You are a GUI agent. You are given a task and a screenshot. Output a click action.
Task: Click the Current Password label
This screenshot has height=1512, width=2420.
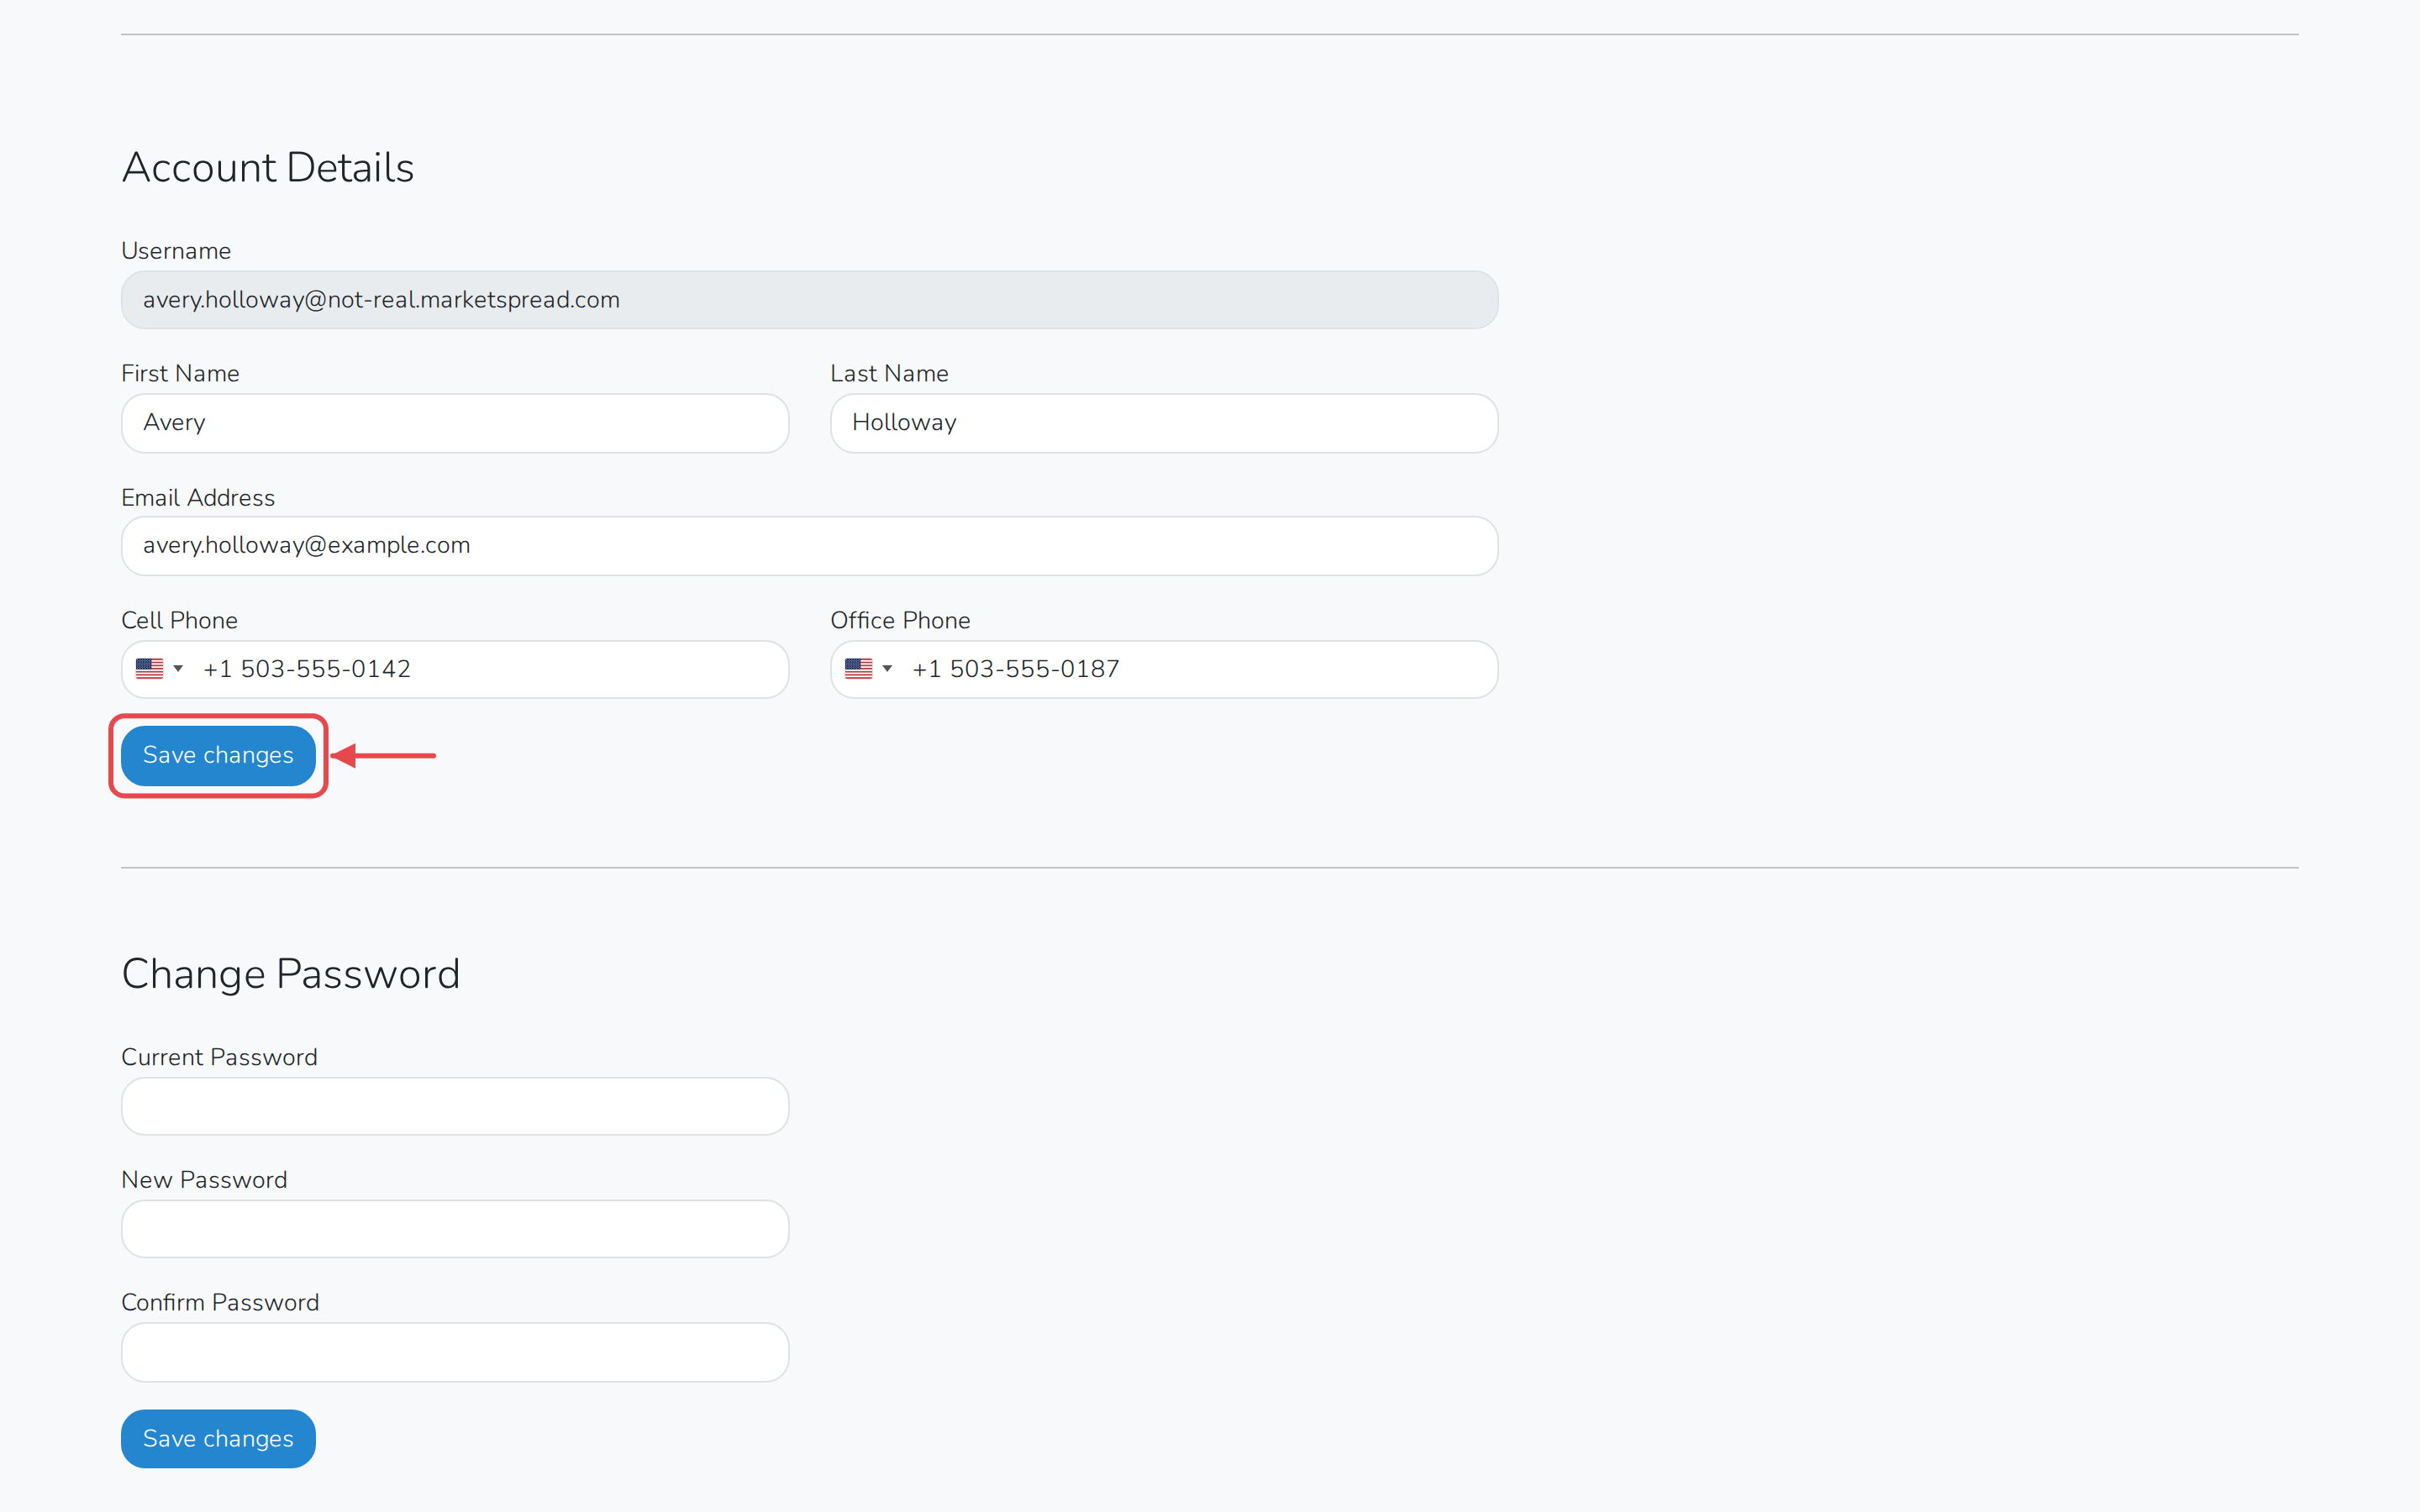(219, 1057)
